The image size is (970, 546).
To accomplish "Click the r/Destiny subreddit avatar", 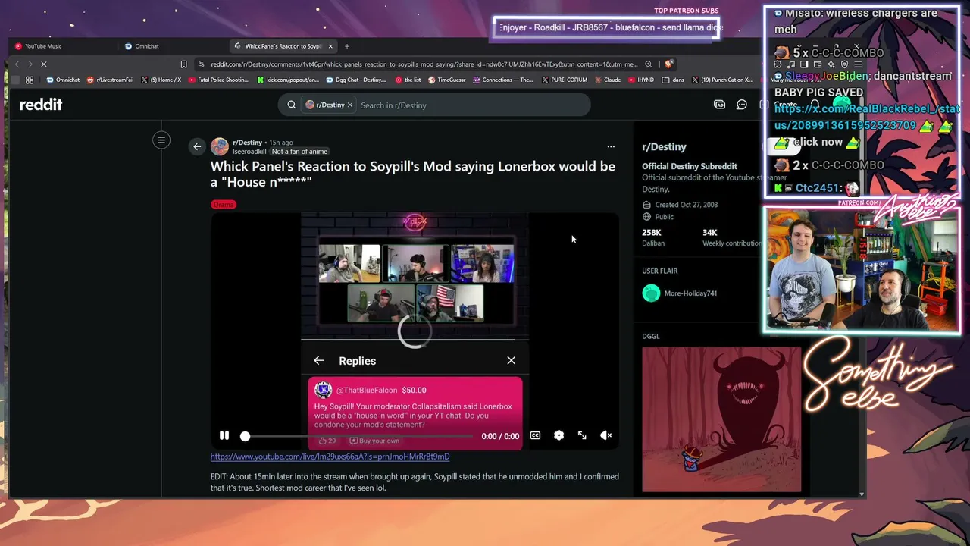I will 220,146.
